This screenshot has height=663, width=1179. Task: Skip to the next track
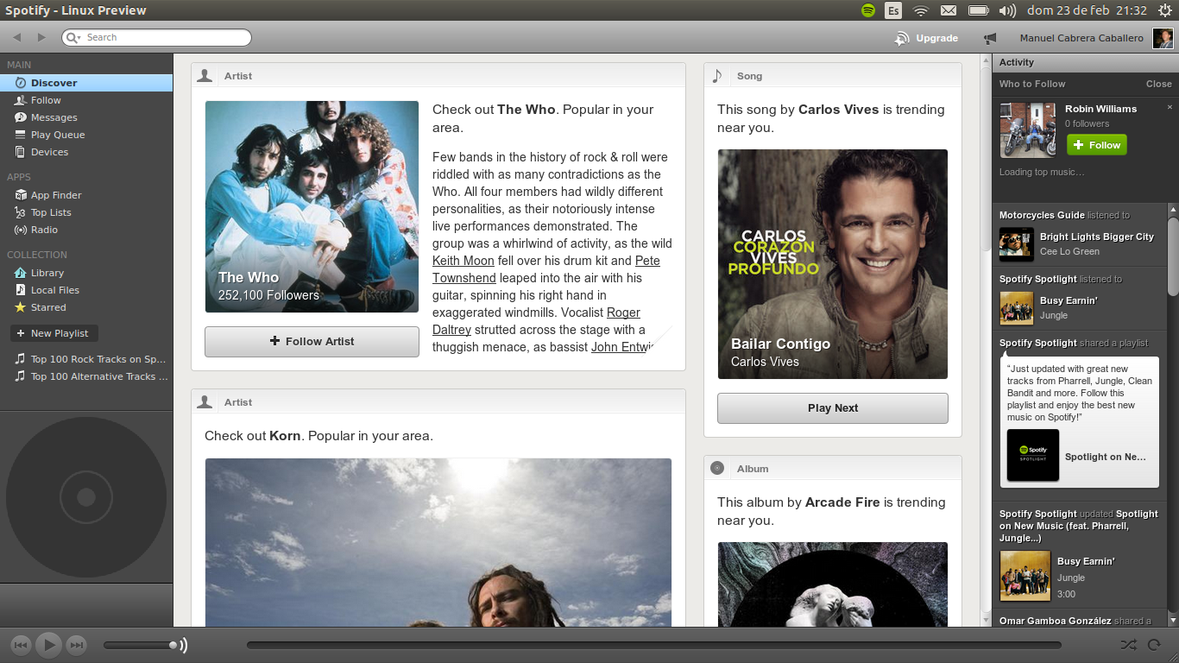point(77,645)
